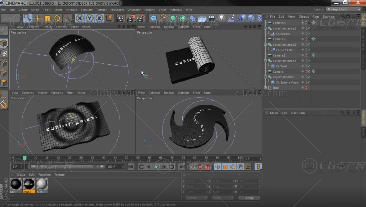Move the timeline playhead at frame 5
The width and height of the screenshot is (366, 207).
click(24, 158)
